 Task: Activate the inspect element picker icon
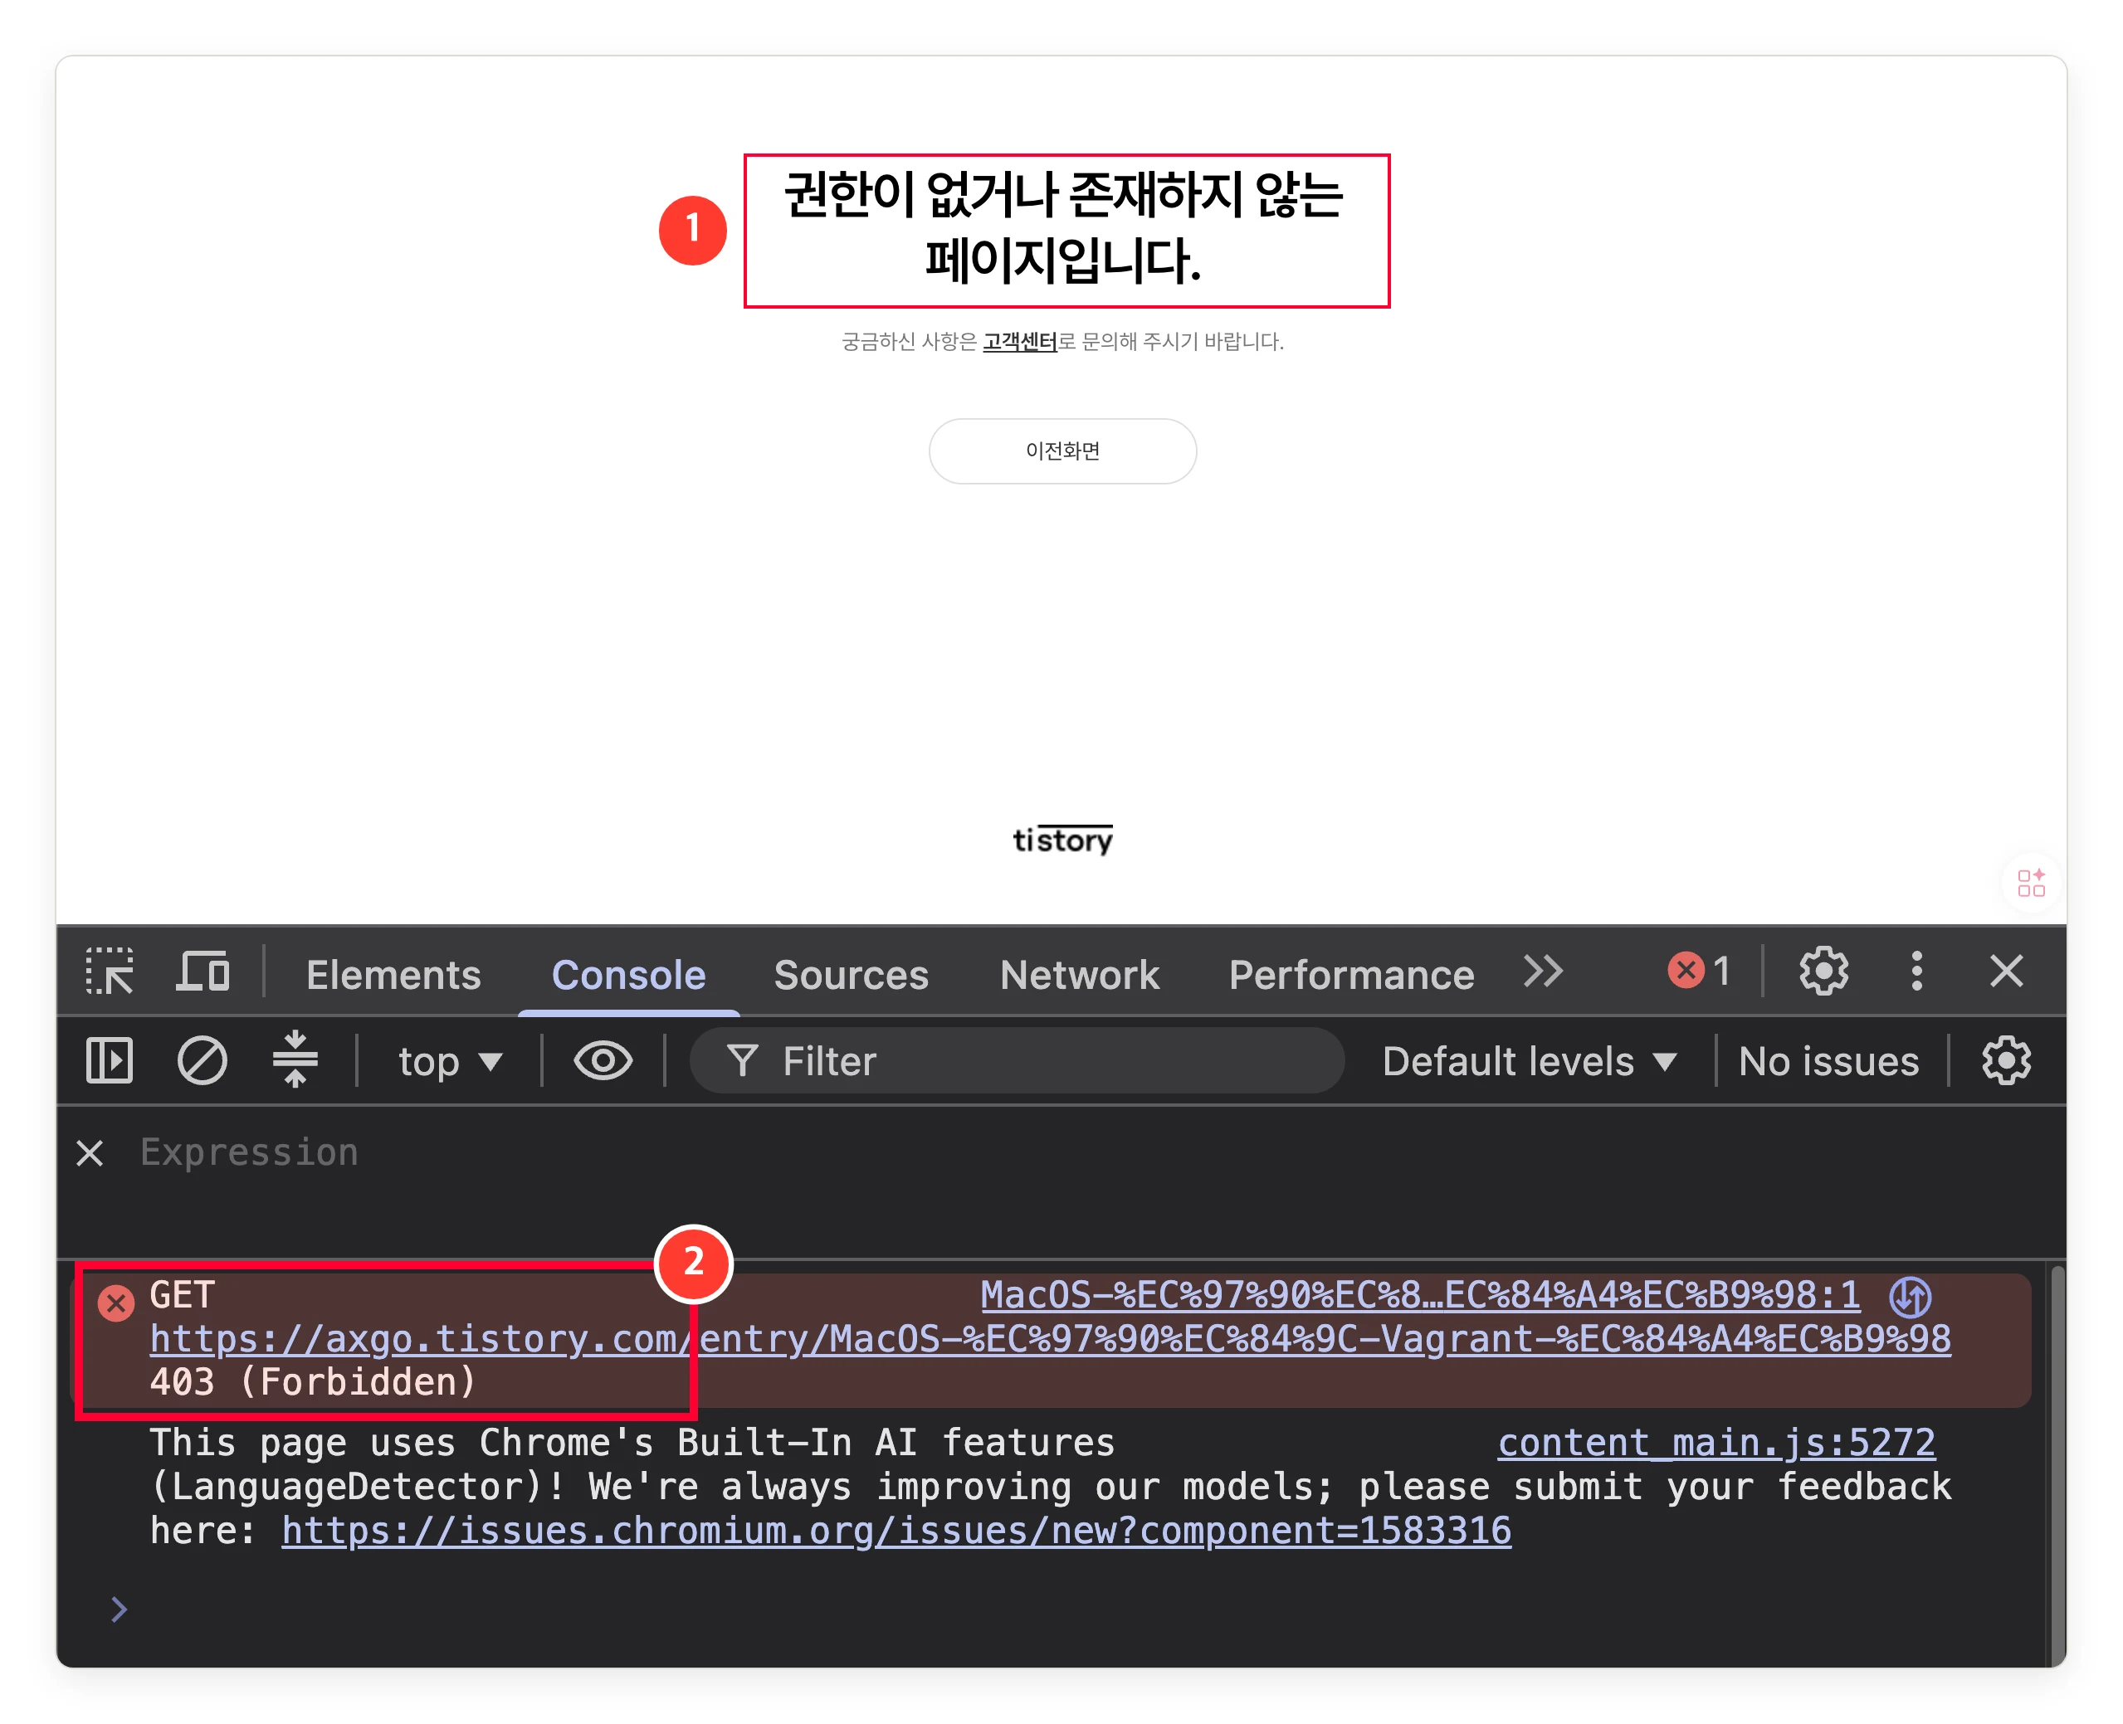pos(110,972)
